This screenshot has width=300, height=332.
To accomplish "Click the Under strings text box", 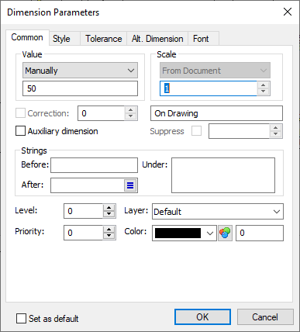I will [x=223, y=175].
